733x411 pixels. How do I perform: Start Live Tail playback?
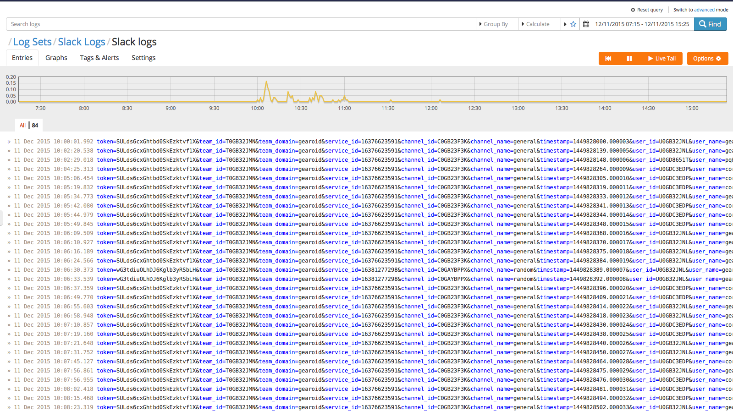click(x=661, y=59)
